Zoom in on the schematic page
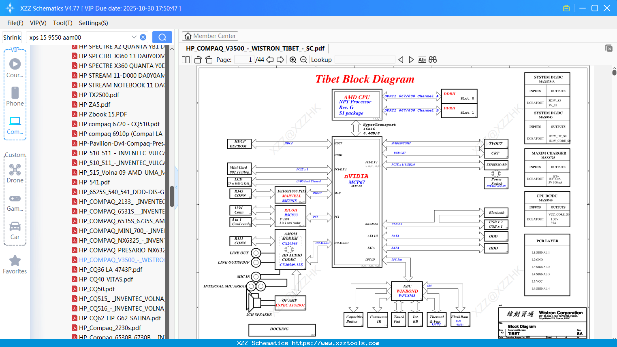This screenshot has height=347, width=617. pos(293,60)
